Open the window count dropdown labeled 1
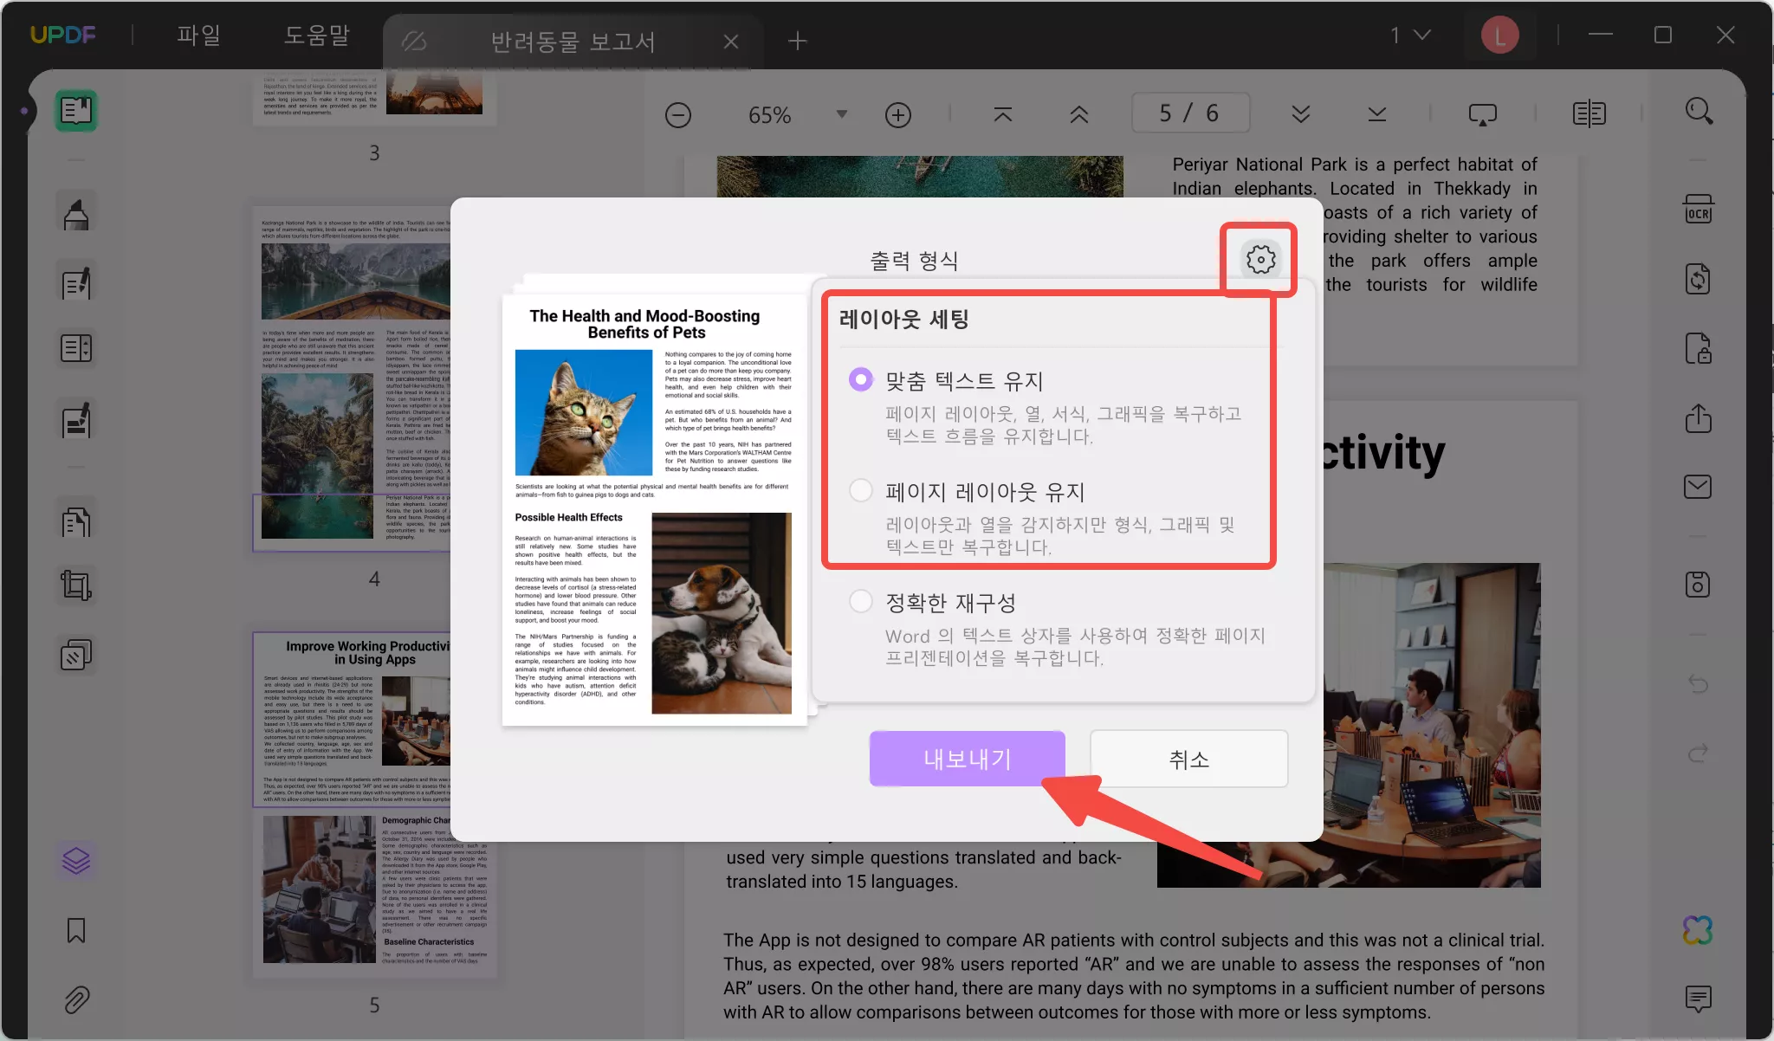This screenshot has width=1774, height=1041. [x=1410, y=36]
